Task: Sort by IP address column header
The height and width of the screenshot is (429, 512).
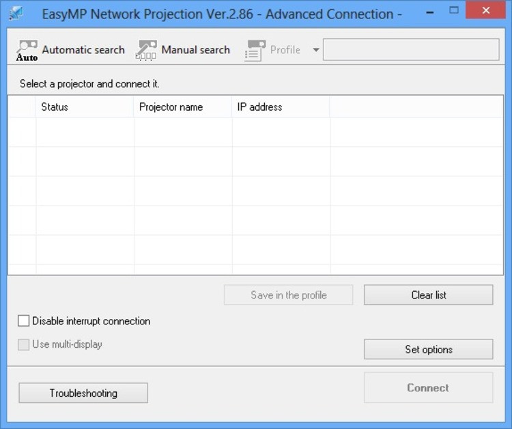Action: [x=281, y=107]
